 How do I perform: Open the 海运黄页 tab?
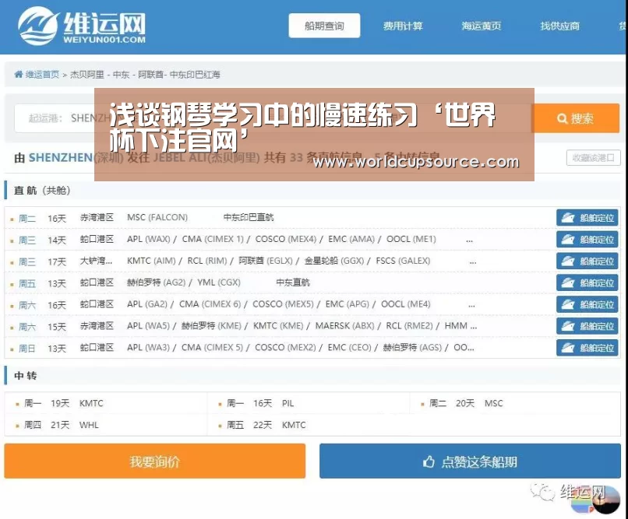[481, 26]
